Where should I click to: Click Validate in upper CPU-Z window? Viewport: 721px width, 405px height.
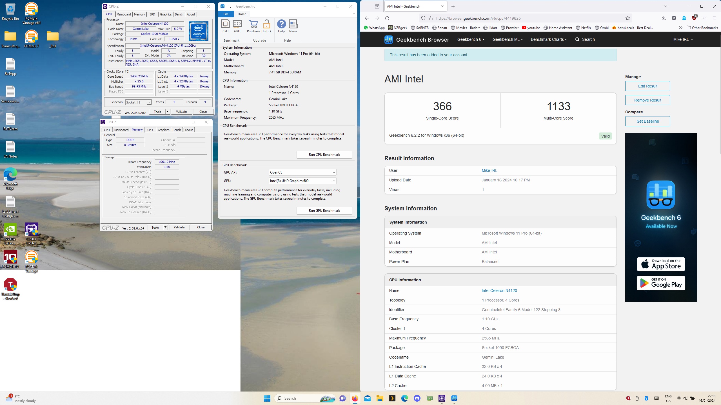coord(181,112)
